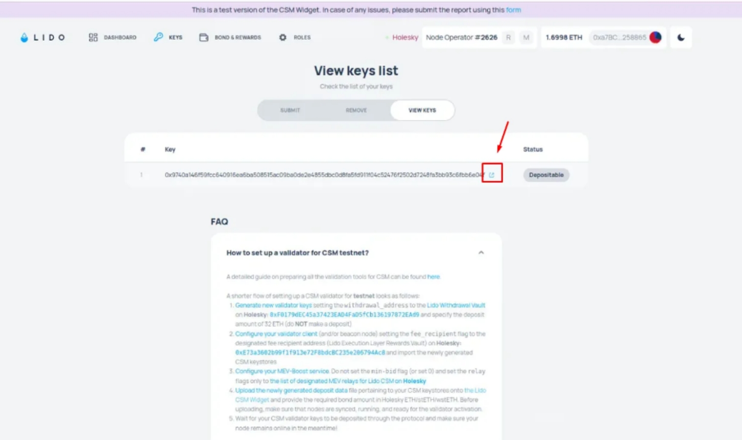This screenshot has width=742, height=440.
Task: Click the 1.6998 ETH balance display
Action: [x=564, y=37]
